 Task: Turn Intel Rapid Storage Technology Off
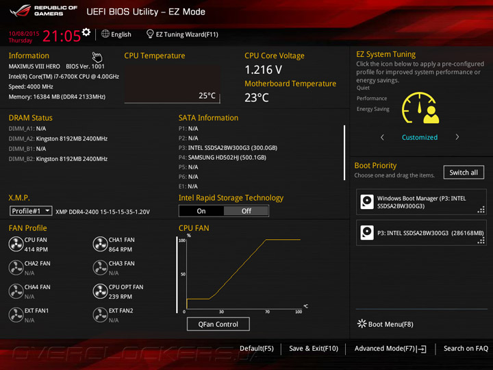click(246, 211)
